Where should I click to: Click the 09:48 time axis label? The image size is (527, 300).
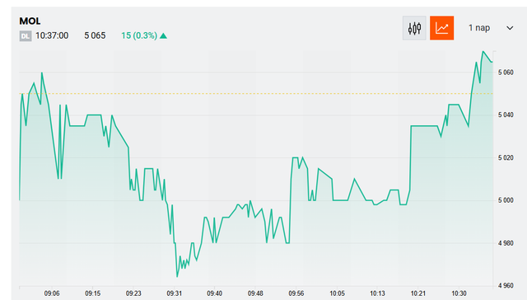[255, 293]
